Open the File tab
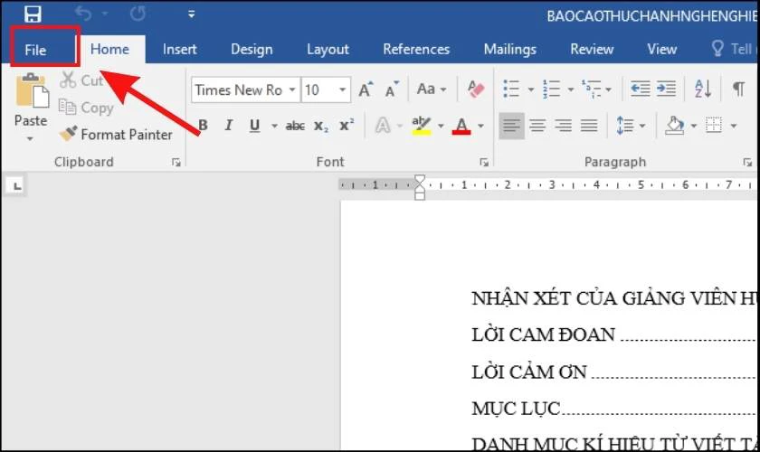The width and height of the screenshot is (760, 452). pyautogui.click(x=36, y=50)
